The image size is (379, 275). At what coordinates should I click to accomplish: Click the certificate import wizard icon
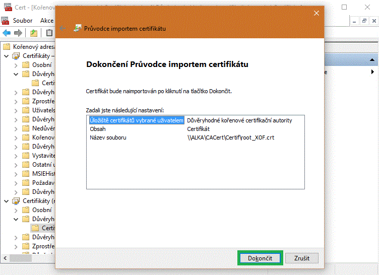78,28
